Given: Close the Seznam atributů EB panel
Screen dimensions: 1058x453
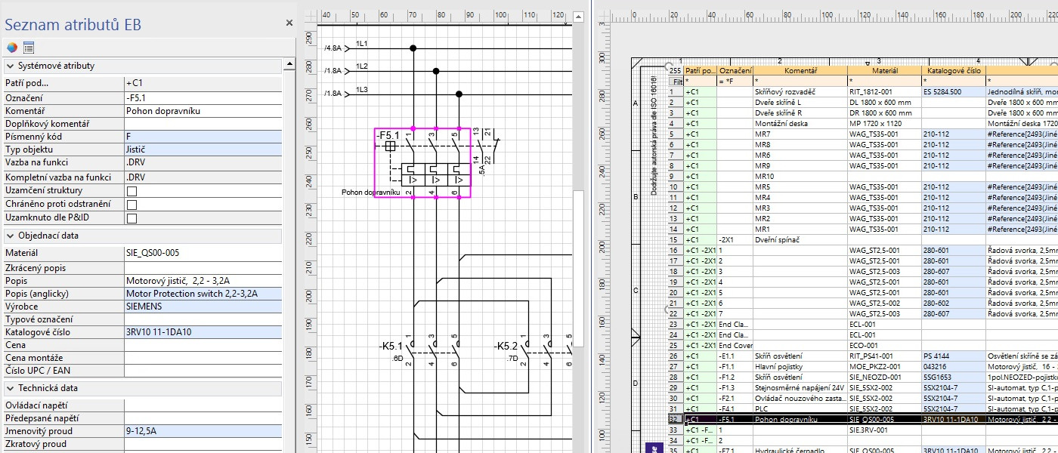Looking at the screenshot, I should click(x=289, y=23).
